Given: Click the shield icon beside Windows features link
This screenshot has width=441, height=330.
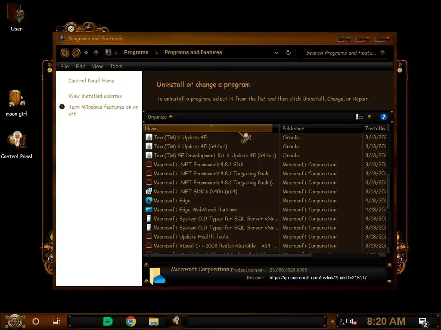Looking at the screenshot, I should tap(62, 107).
